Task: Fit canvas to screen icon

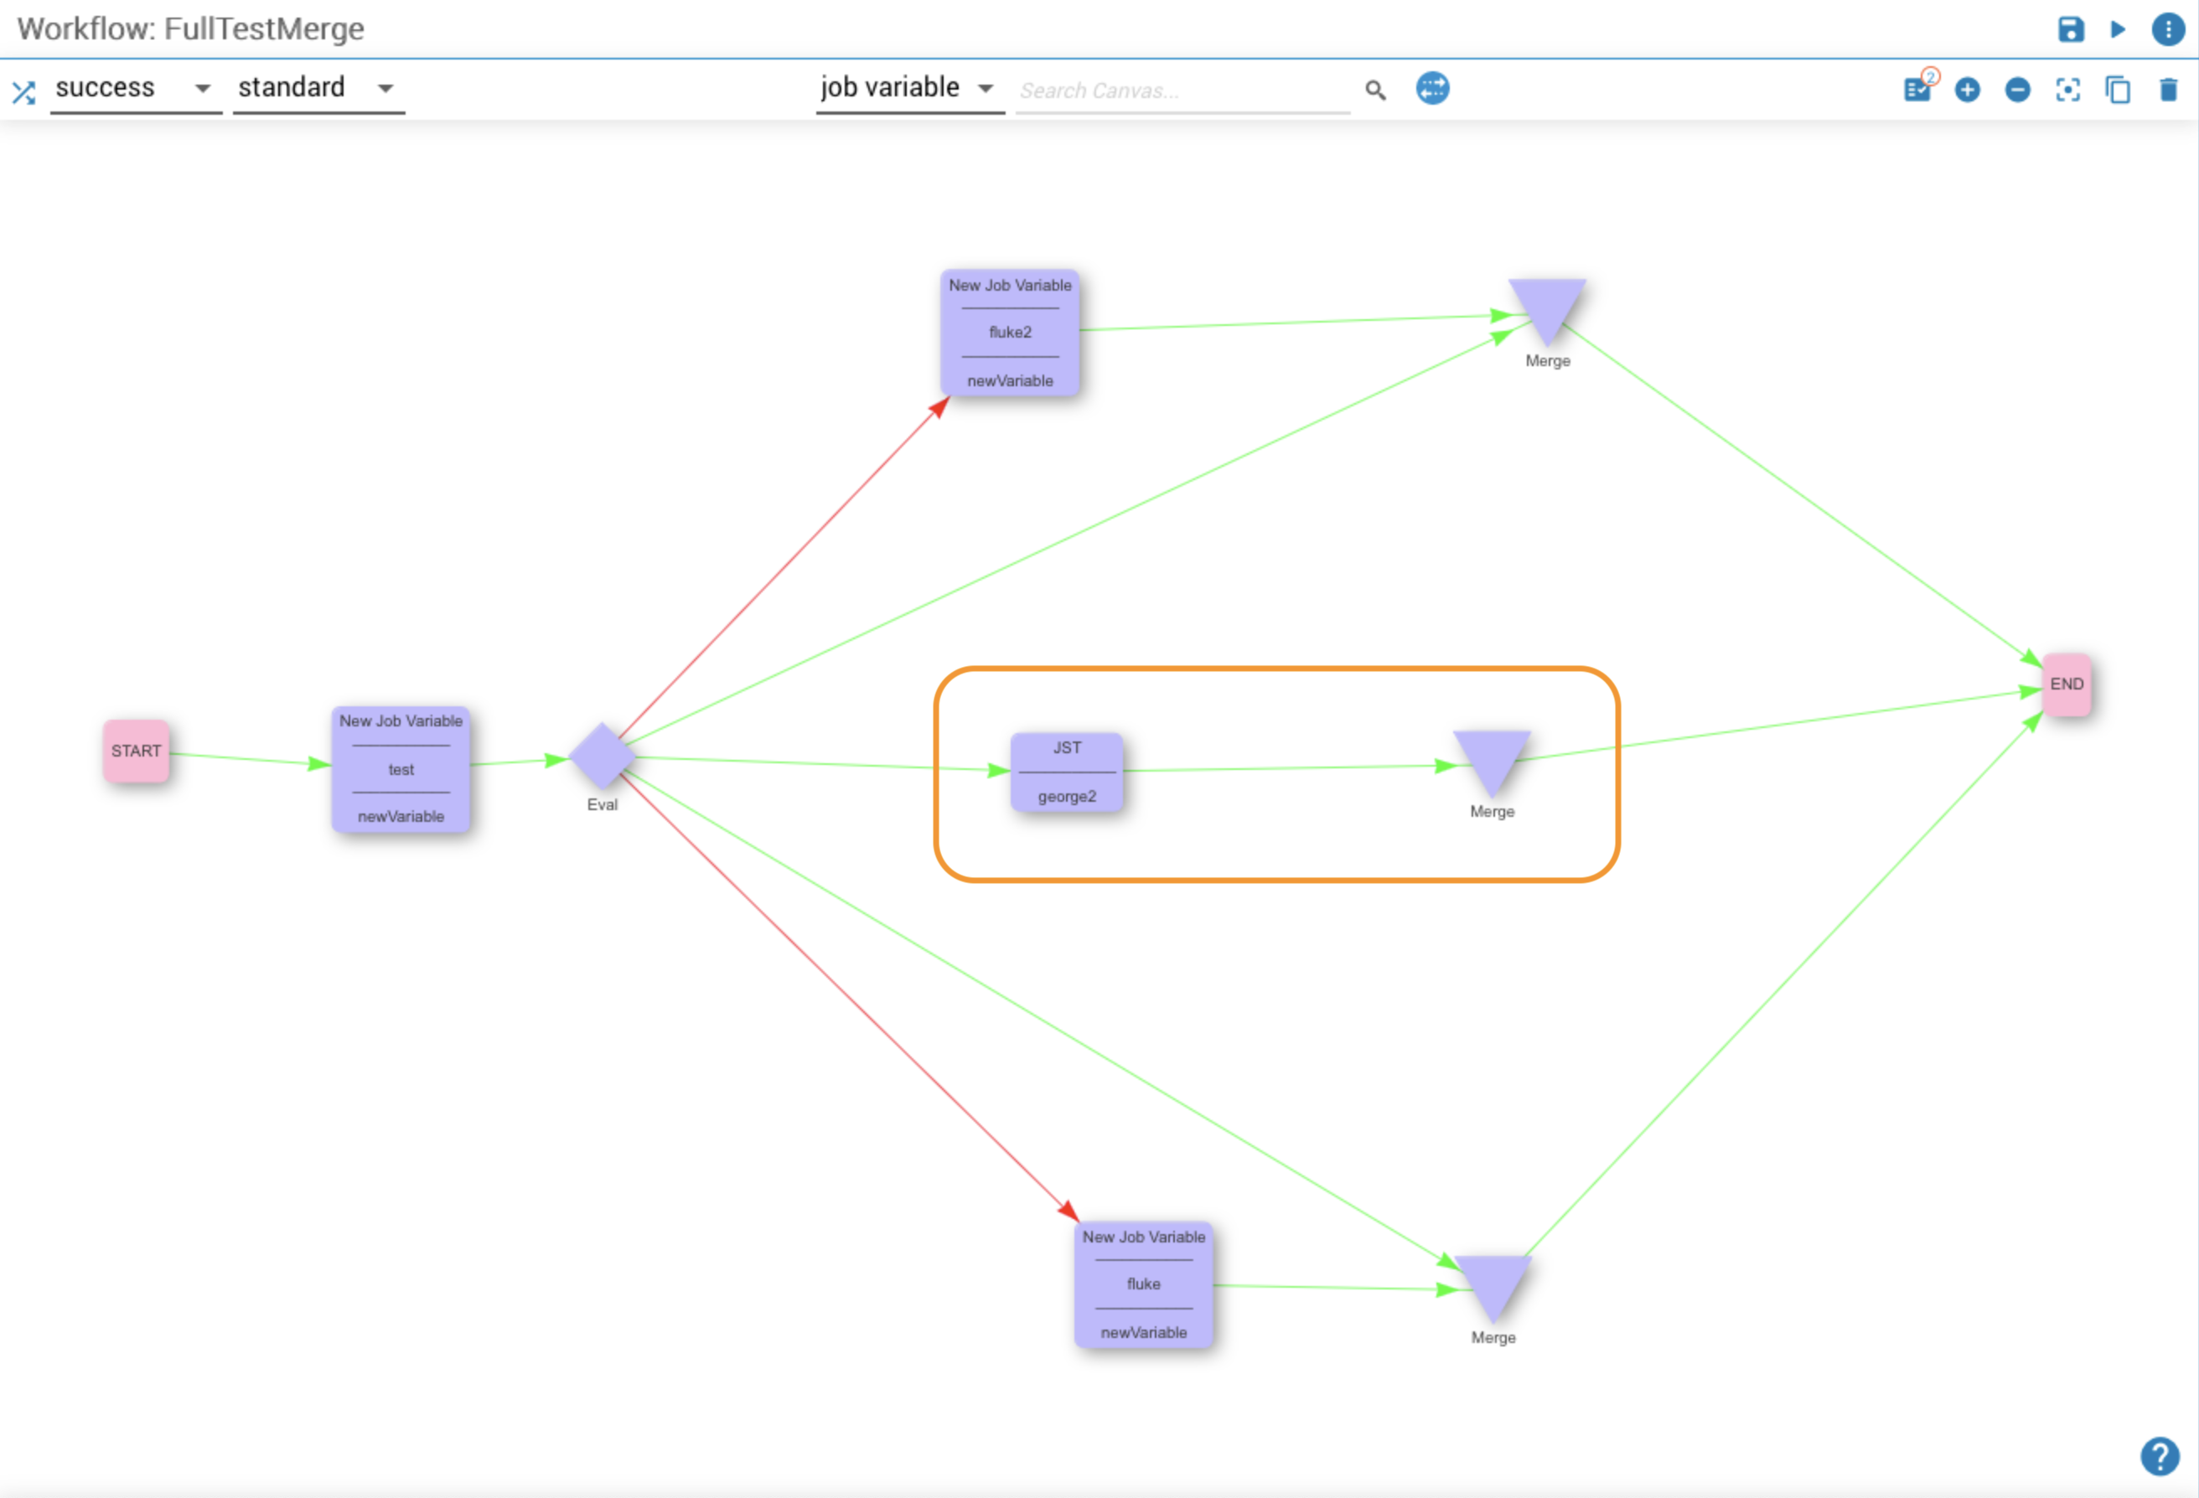Action: point(2068,90)
